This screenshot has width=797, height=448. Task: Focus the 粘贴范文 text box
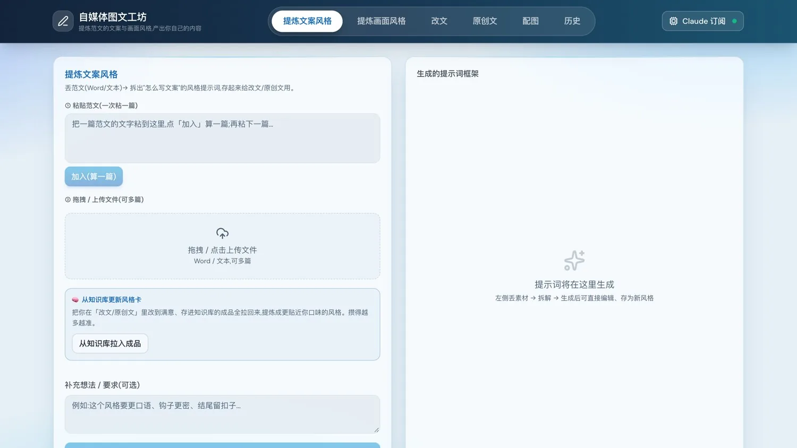[223, 138]
